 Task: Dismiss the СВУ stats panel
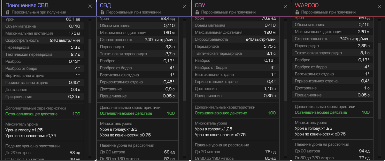tap(285, 6)
